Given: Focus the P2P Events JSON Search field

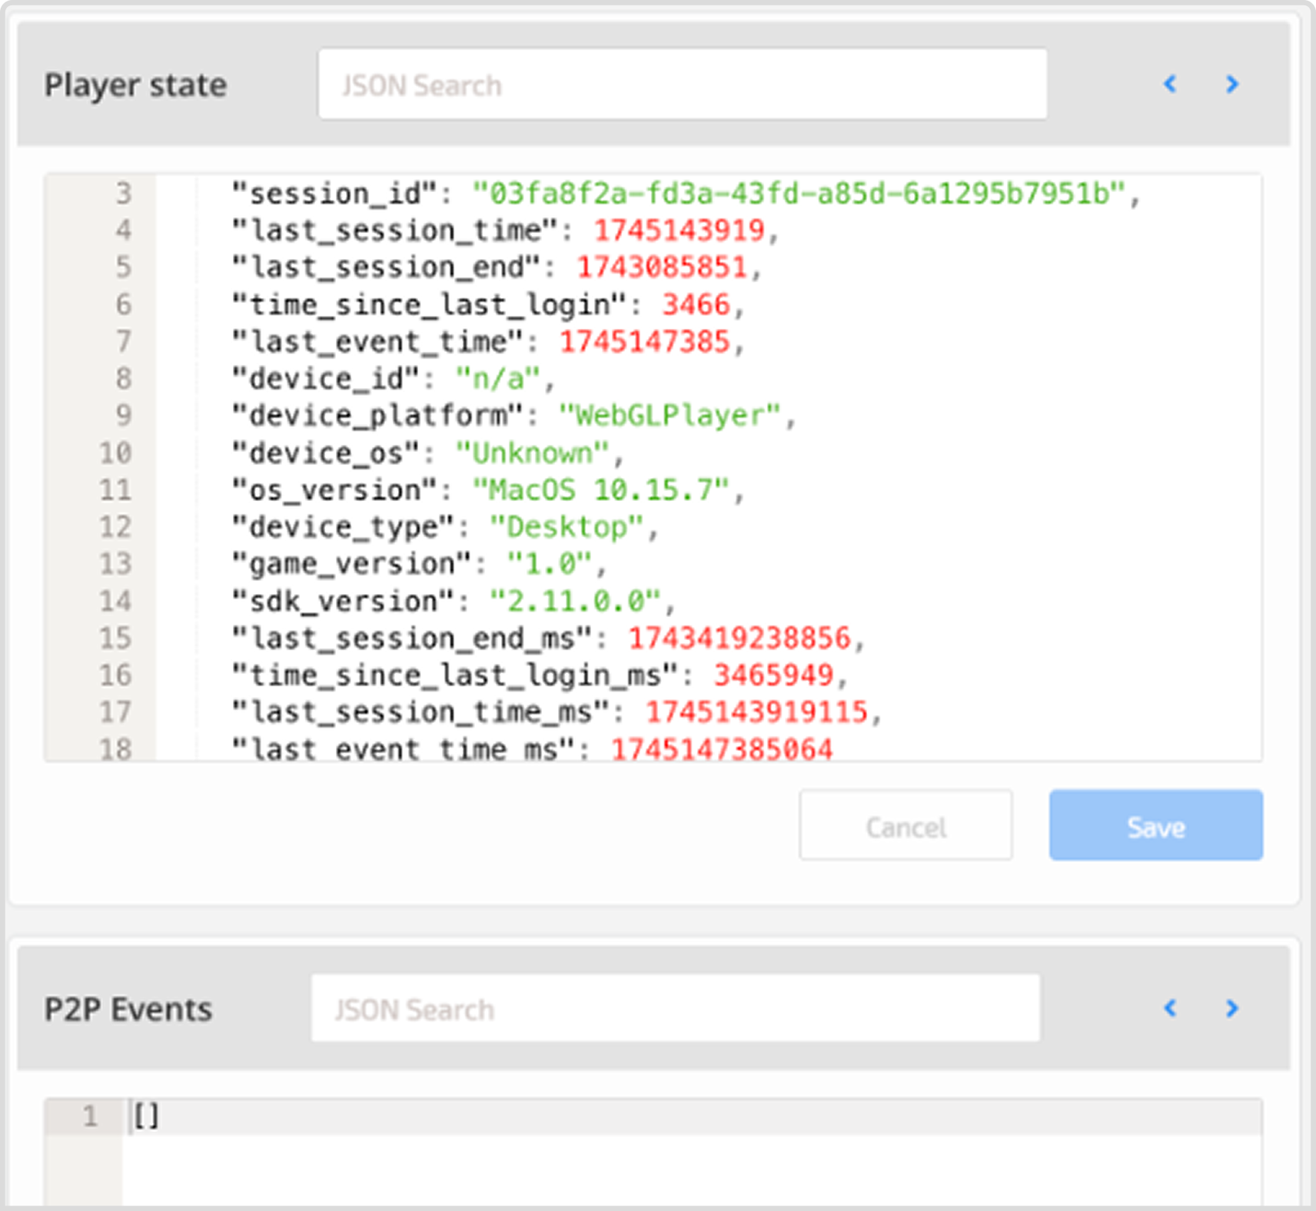Looking at the screenshot, I should [676, 1009].
